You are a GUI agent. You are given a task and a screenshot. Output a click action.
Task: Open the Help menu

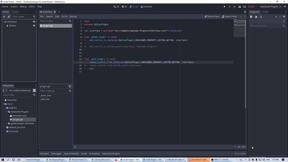[x=40, y=7]
